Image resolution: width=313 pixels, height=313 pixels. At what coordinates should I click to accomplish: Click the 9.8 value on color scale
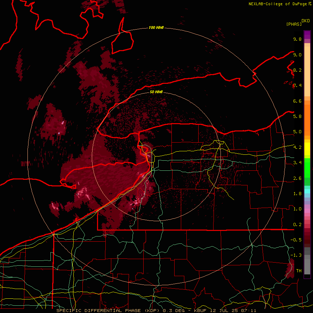297,39
